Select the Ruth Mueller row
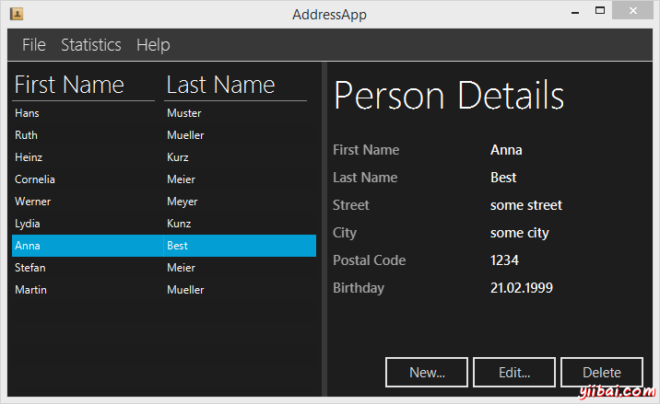 tap(163, 135)
